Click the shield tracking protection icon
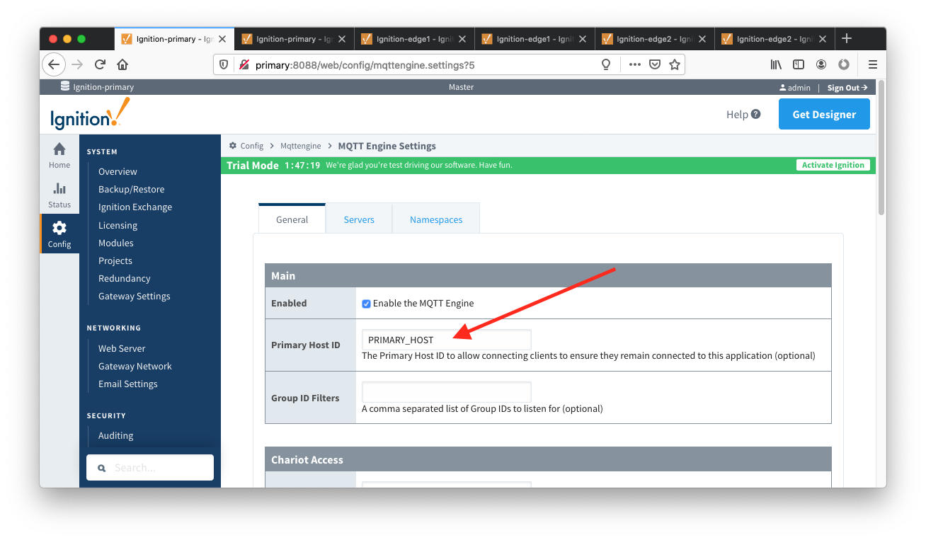The image size is (926, 540). [224, 64]
